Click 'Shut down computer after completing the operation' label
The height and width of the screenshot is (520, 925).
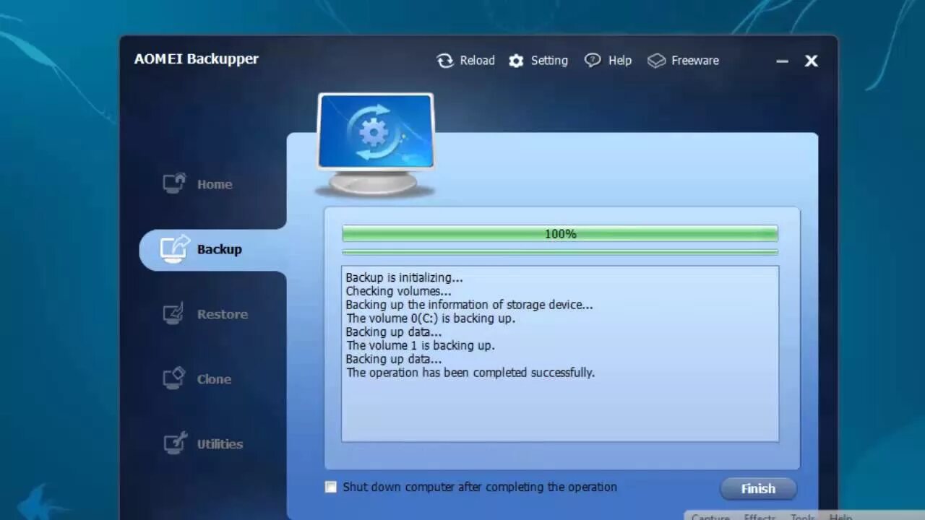click(480, 487)
